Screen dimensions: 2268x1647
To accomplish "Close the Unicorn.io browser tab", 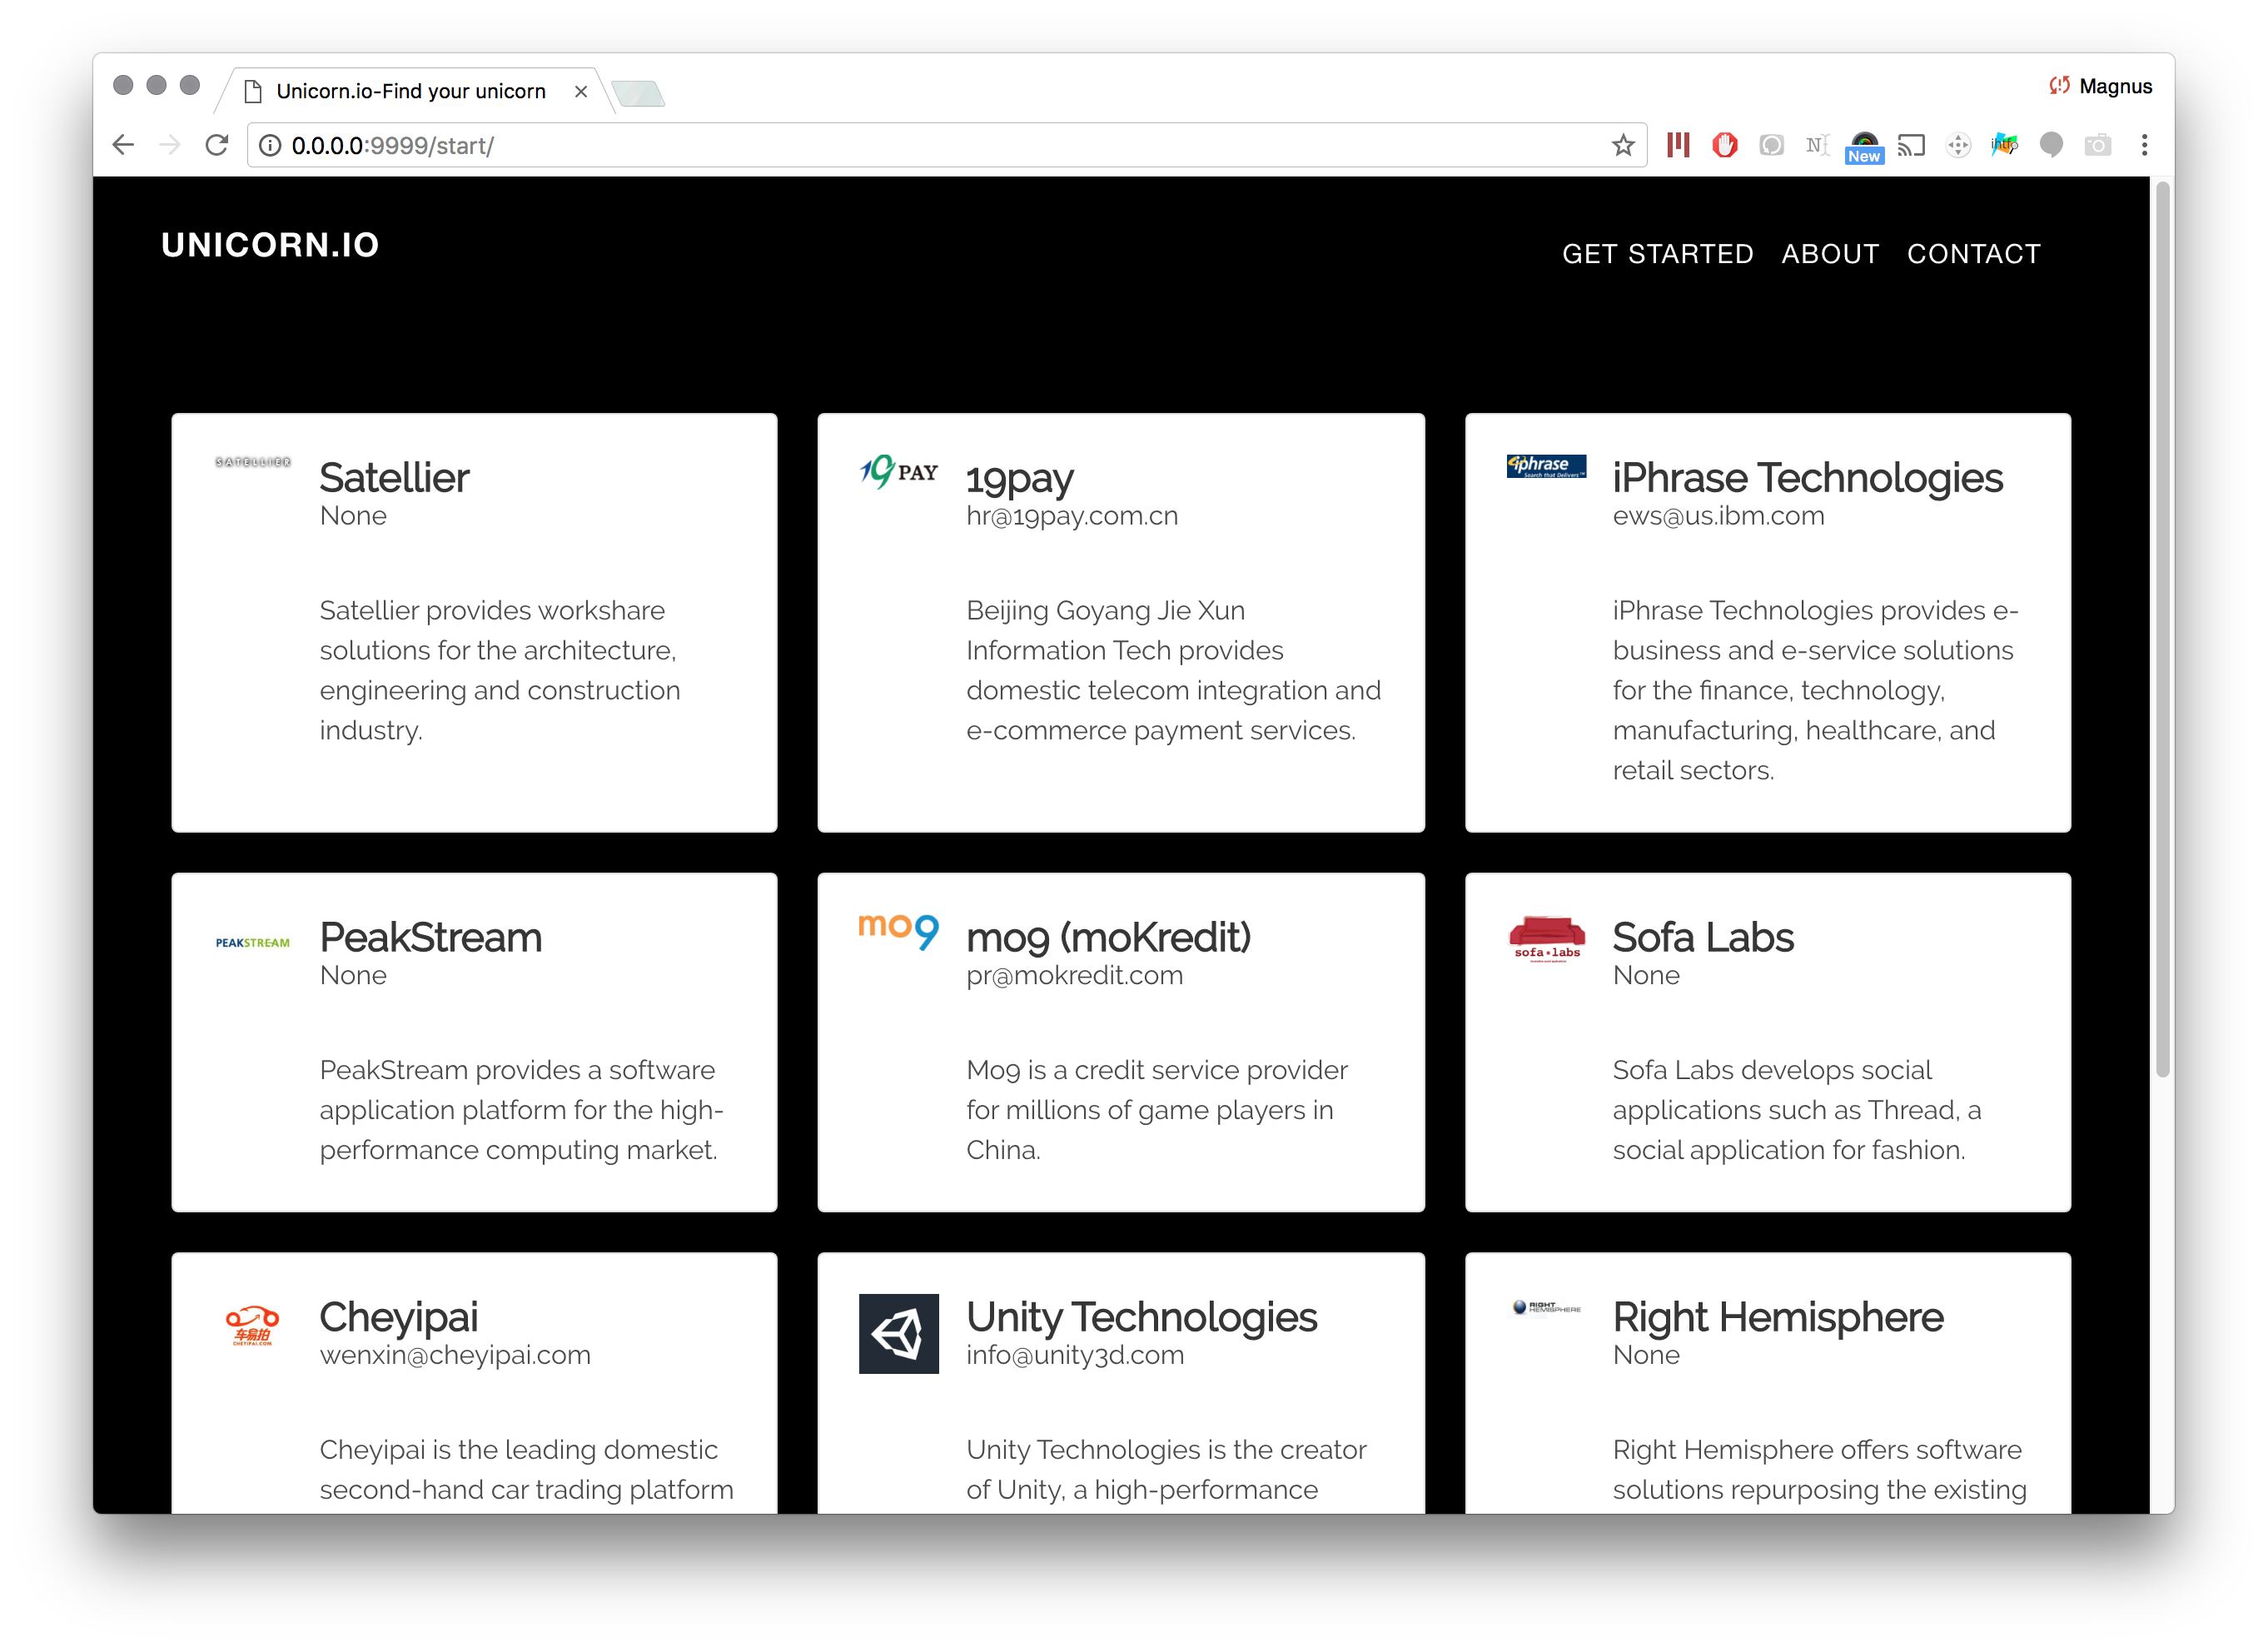I will 581,91.
